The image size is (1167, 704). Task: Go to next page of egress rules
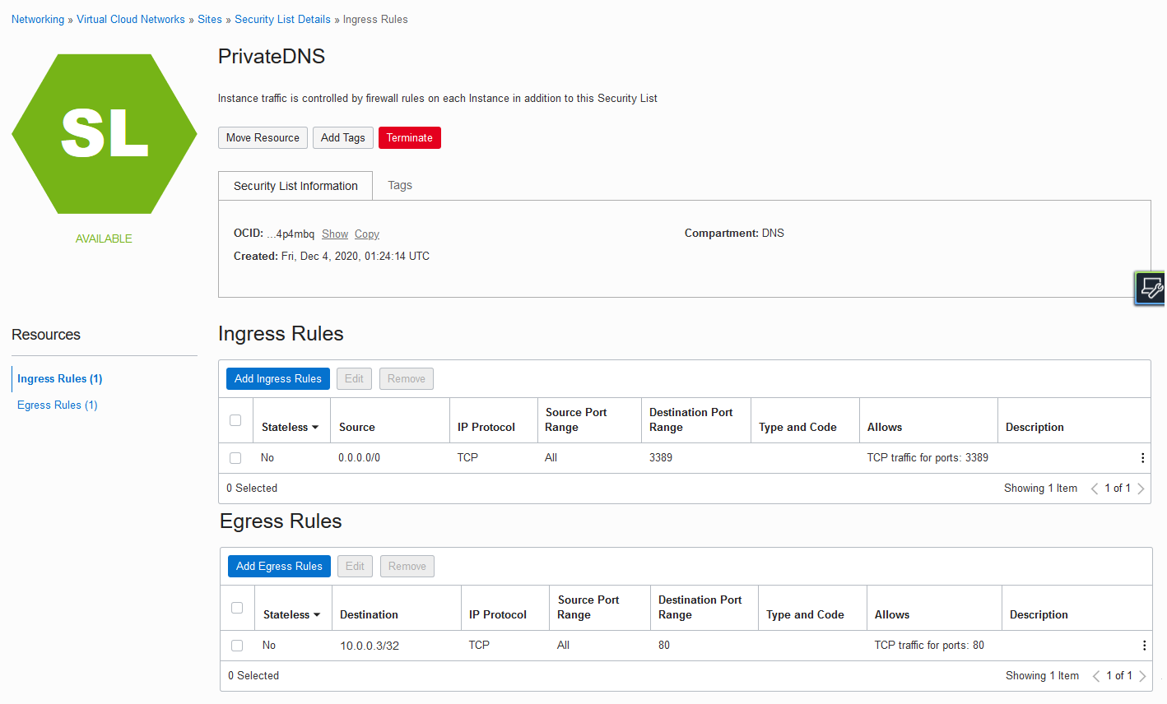click(1142, 676)
